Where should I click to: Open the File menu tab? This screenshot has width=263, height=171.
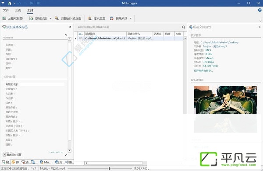(x=6, y=10)
